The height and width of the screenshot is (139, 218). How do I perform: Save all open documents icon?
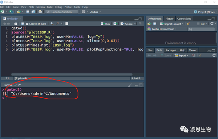(33, 12)
